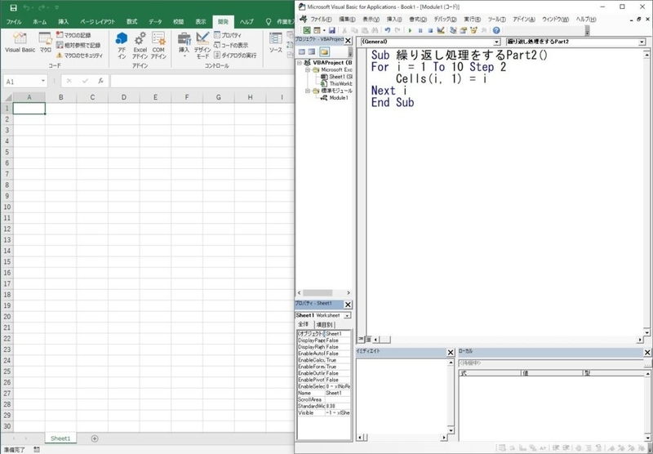Close the イミディエイト window
The height and width of the screenshot is (454, 653).
tap(451, 353)
